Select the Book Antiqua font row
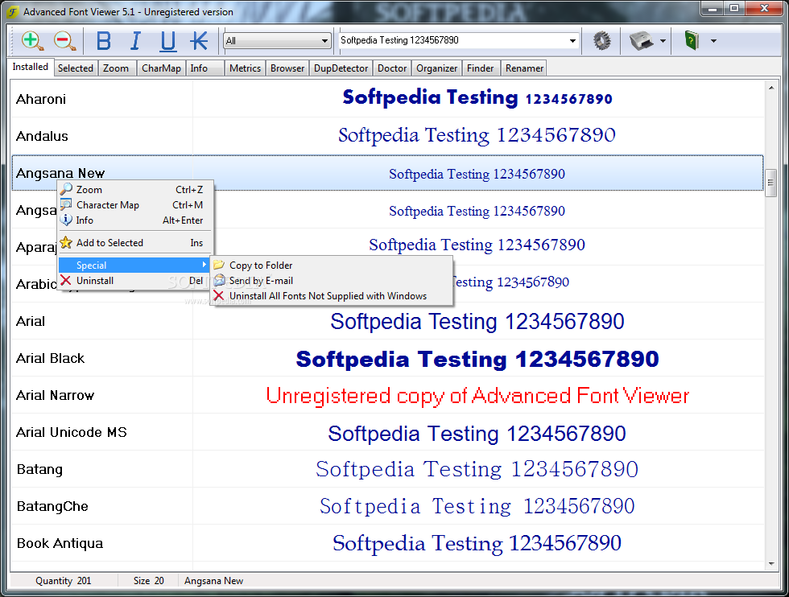789x597 pixels. pyautogui.click(x=387, y=543)
